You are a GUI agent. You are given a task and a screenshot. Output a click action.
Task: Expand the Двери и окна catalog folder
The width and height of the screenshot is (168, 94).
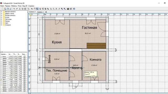1,14
